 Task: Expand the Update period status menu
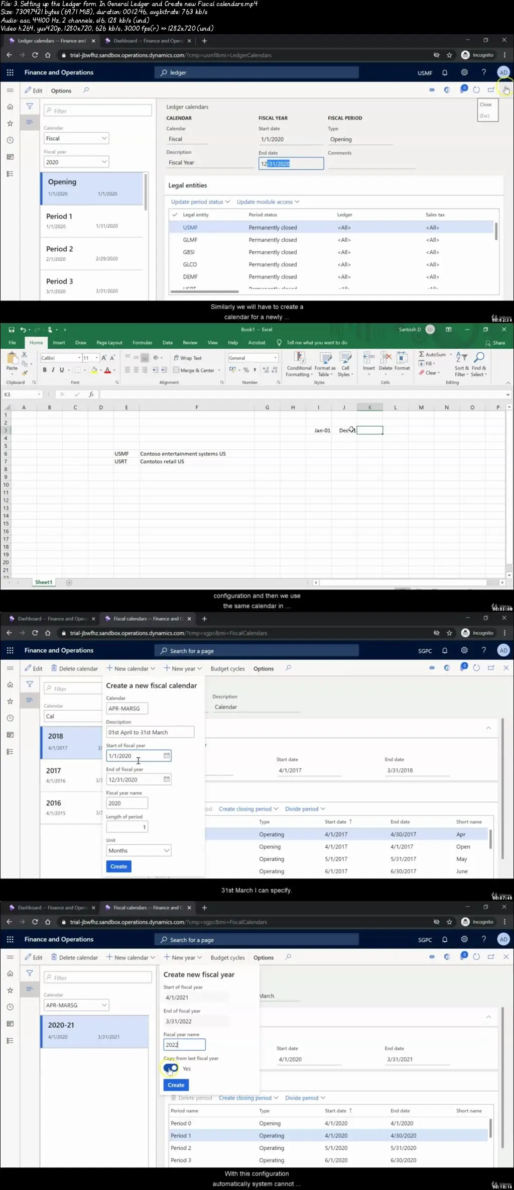200,202
